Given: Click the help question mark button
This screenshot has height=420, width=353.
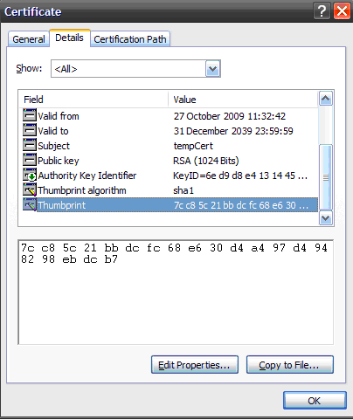Looking at the screenshot, I should [x=322, y=11].
